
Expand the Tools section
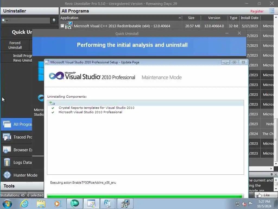click(x=22, y=186)
